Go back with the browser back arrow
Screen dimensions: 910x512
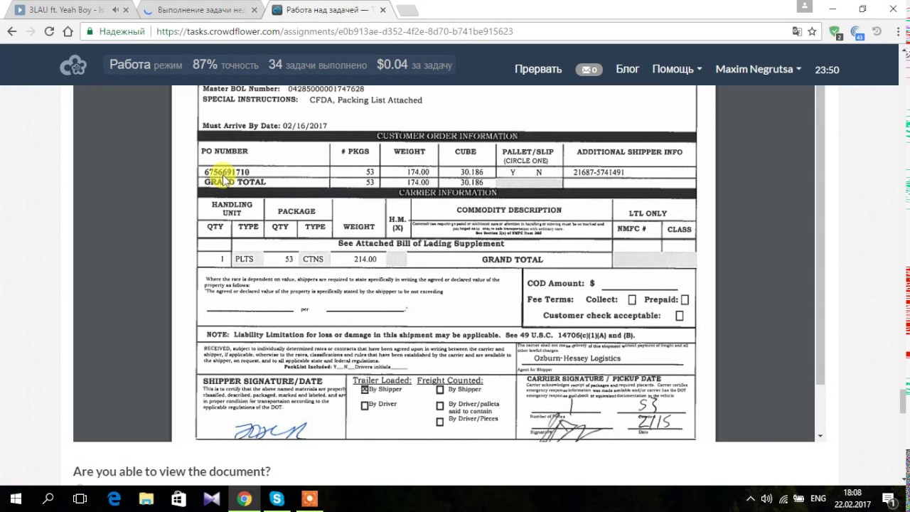pyautogui.click(x=12, y=31)
